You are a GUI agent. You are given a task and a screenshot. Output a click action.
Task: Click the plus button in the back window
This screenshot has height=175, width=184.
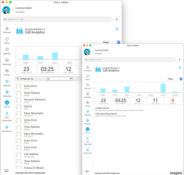pos(117,19)
